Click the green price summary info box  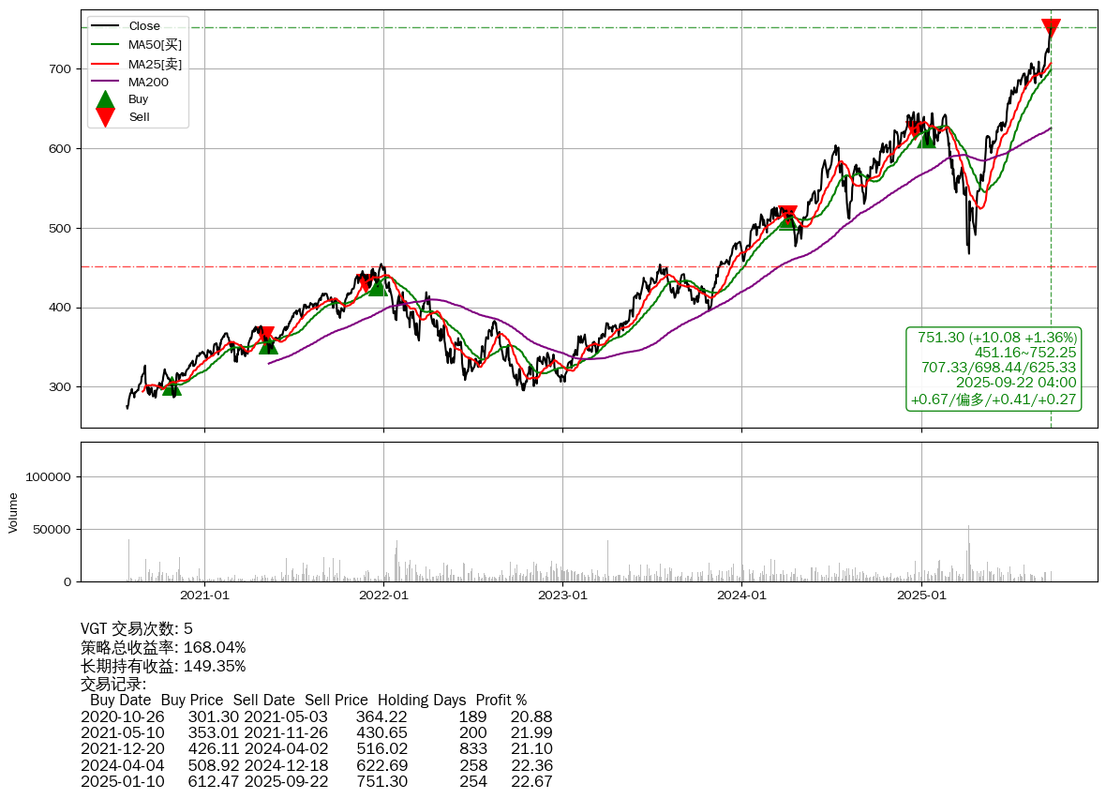pyautogui.click(x=994, y=369)
